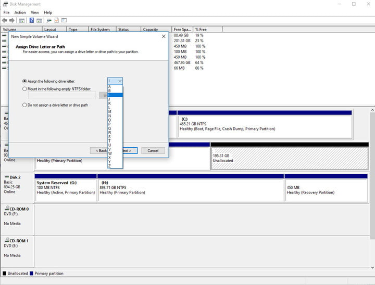The image size is (375, 285).
Task: Click the Cancel button in the wizard
Action: coord(153,150)
